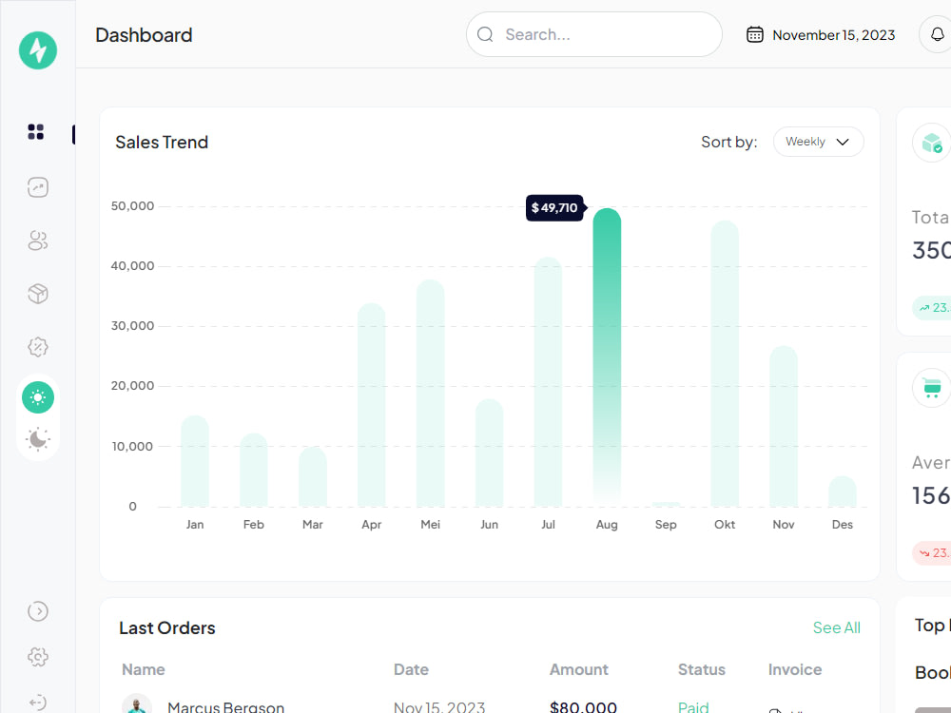Click the $49,710 tooltip label
Image resolution: width=951 pixels, height=713 pixels.
coord(554,208)
